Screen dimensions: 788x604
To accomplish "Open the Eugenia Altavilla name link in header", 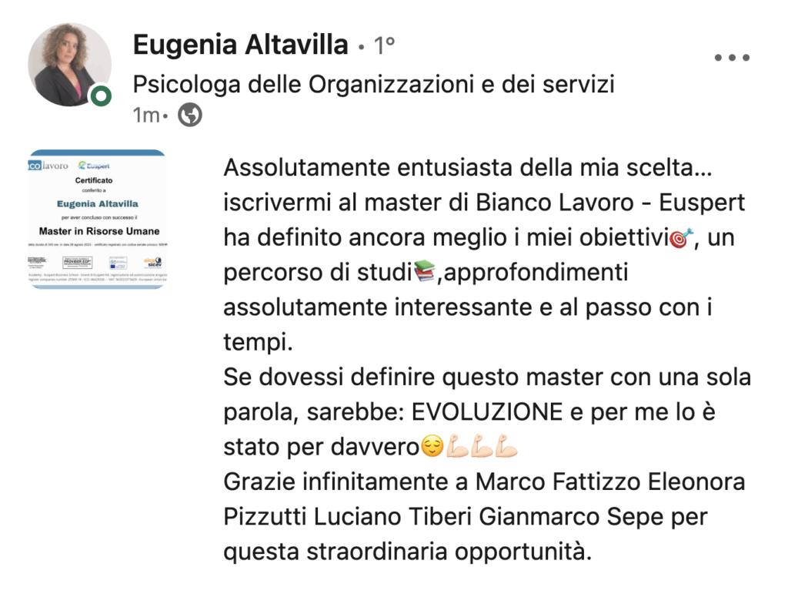I will [x=240, y=45].
